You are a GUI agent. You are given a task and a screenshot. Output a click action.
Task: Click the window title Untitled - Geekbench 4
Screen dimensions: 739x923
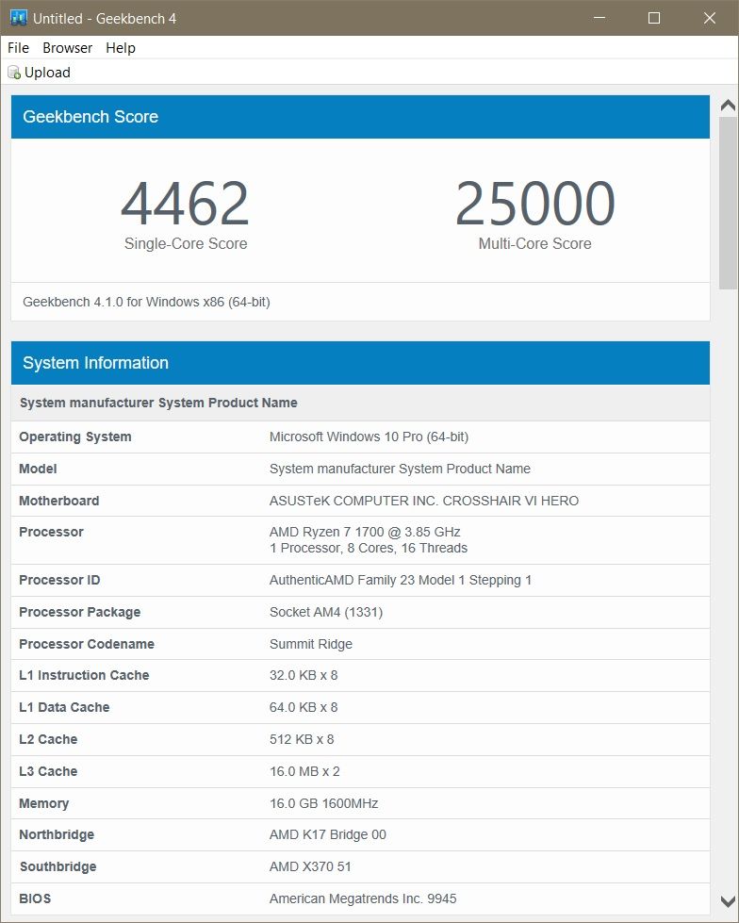(105, 18)
